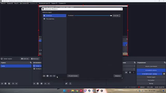Open the Windows Start menu
166x93 pixels.
(x=64, y=91)
